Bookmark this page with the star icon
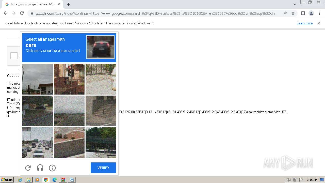325x183 pixels. click(293, 13)
